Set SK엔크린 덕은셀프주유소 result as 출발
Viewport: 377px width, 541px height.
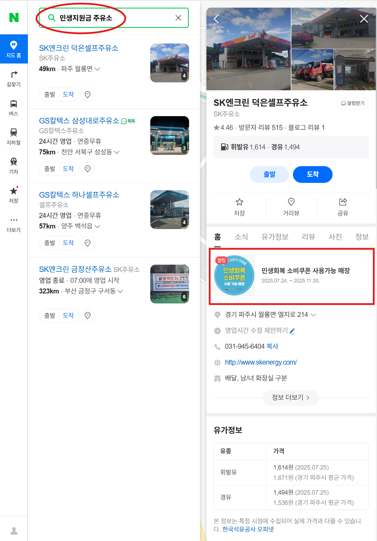(x=50, y=94)
